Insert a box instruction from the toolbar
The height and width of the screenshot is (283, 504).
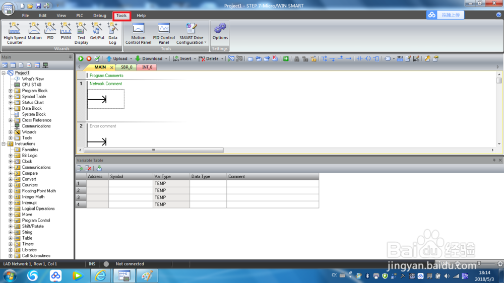[376, 58]
